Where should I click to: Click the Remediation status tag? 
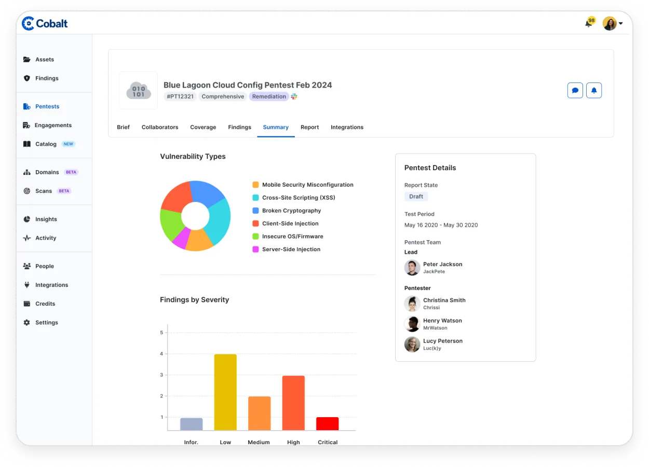click(x=269, y=97)
